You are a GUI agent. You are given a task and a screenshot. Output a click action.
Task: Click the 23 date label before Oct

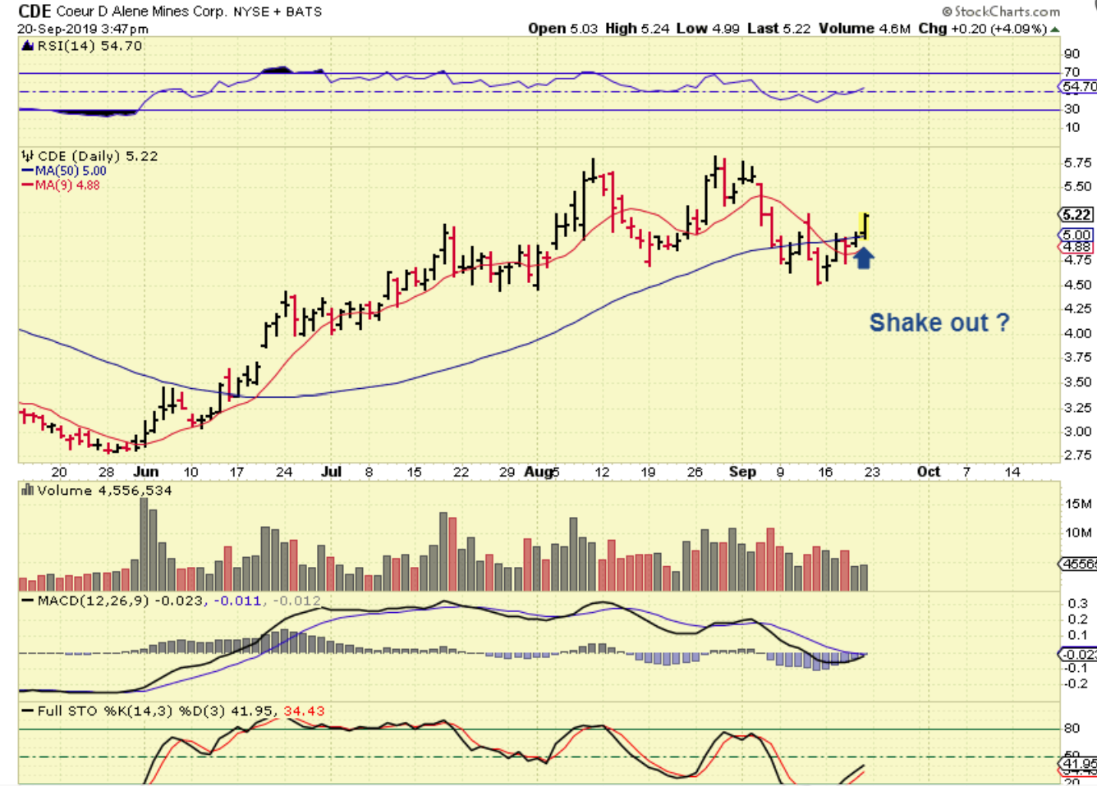[872, 472]
